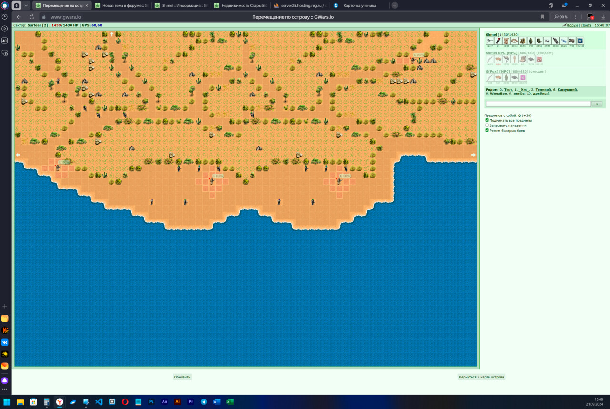Screen dimensions: 610x409
Task: Open Adobe Illustrator from the taskbar
Action: tap(177, 402)
